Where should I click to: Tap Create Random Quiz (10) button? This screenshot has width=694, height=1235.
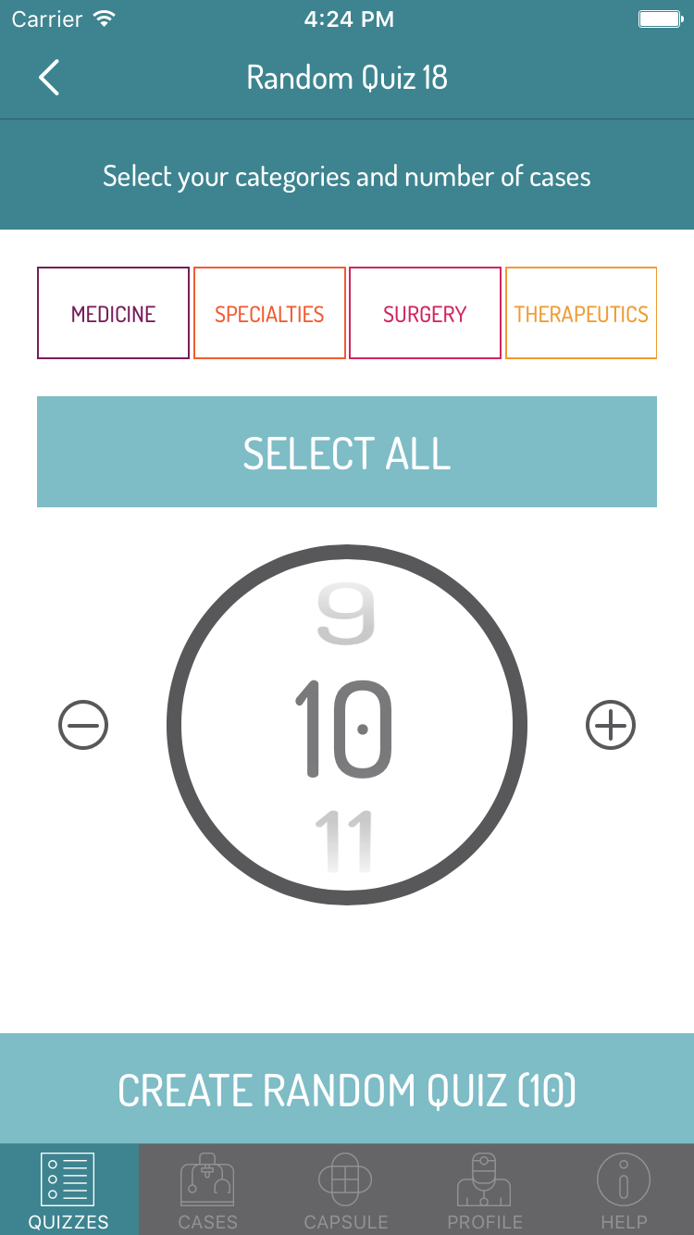pyautogui.click(x=347, y=1090)
